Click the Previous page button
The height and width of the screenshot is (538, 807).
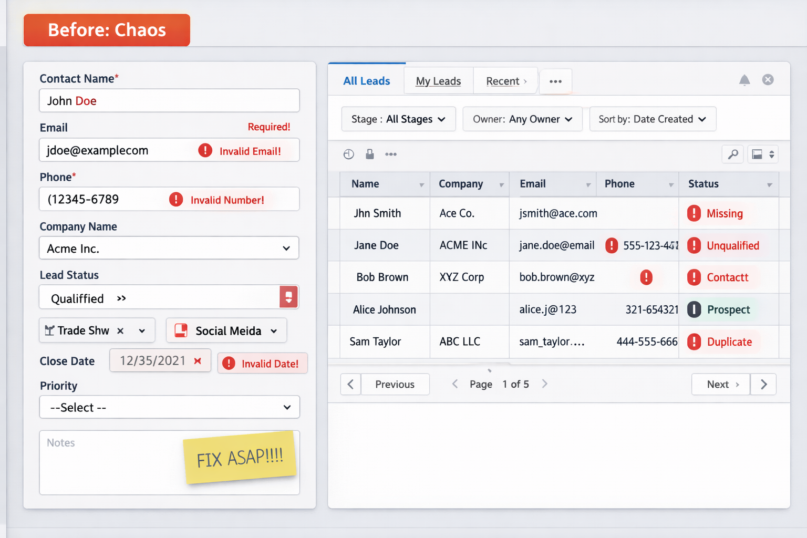pyautogui.click(x=394, y=384)
